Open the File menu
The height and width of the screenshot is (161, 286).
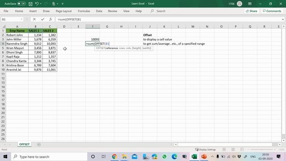click(x=6, y=11)
